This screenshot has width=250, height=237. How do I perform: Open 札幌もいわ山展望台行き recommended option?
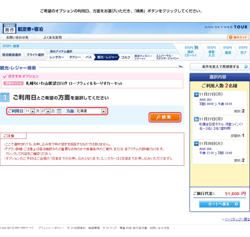pos(74,83)
